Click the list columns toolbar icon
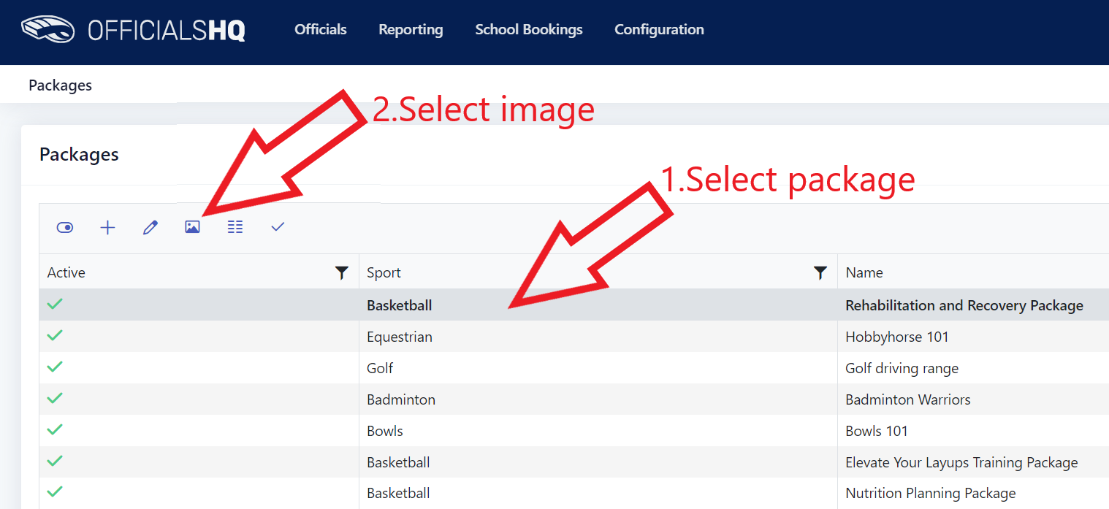1109x509 pixels. coord(235,228)
